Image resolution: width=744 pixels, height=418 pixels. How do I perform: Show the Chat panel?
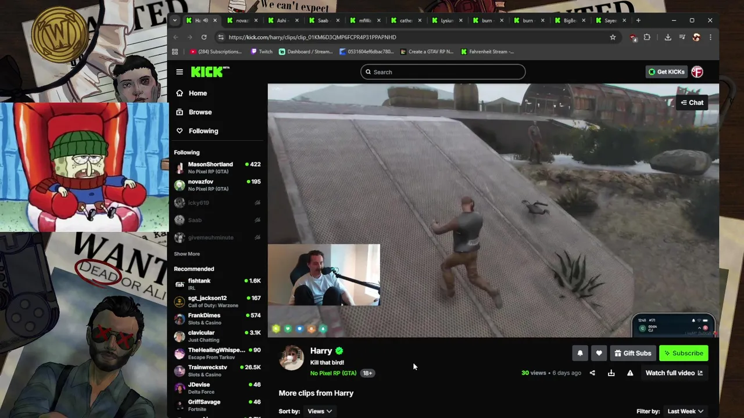click(x=692, y=103)
